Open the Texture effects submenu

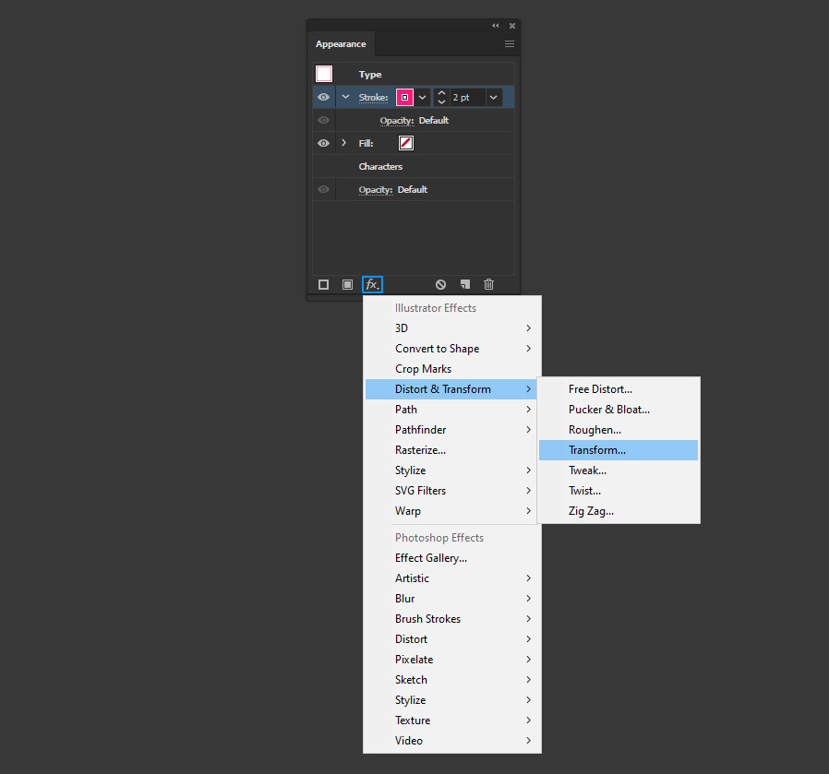[x=451, y=720]
